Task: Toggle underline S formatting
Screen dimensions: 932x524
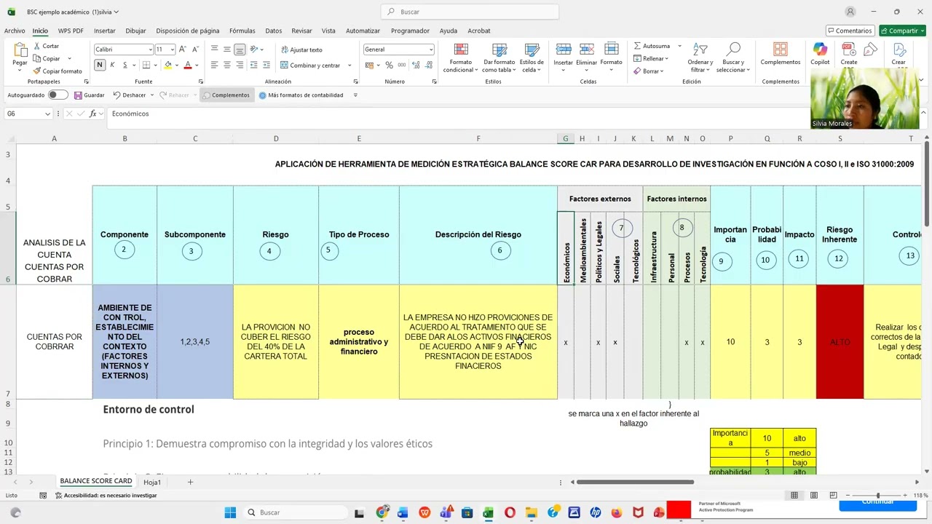Action: 125,65
